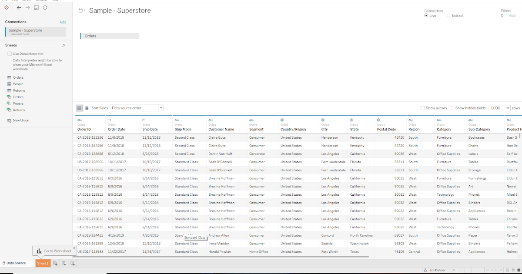This screenshot has width=522, height=274.
Task: Click the Customer Name column header
Action: 221,129
